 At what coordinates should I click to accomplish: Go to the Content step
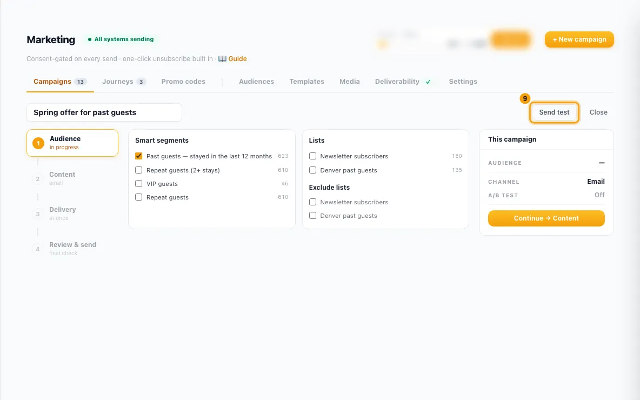pos(62,178)
